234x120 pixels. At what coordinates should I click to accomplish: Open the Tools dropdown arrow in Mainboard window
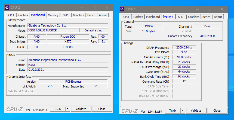tap(67, 109)
